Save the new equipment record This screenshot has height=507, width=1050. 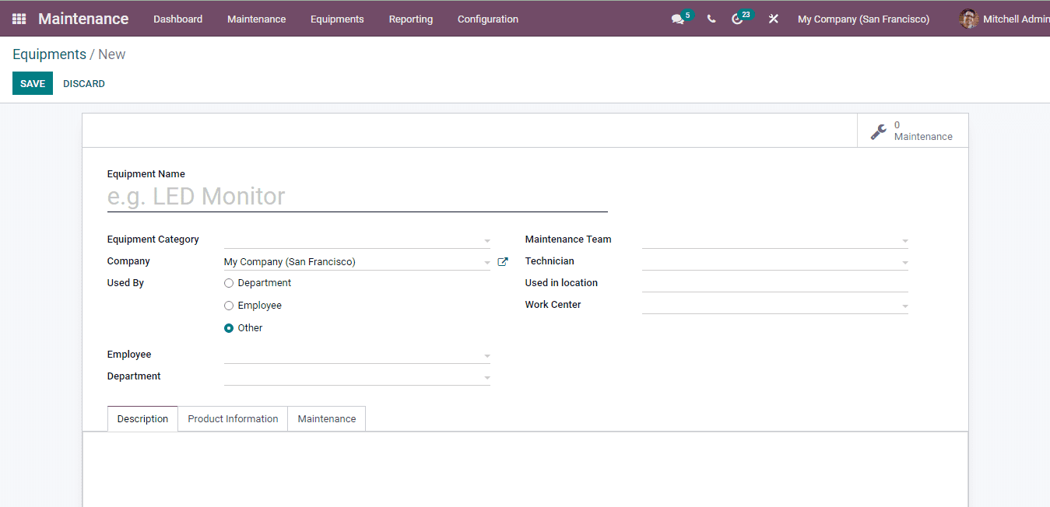(32, 83)
